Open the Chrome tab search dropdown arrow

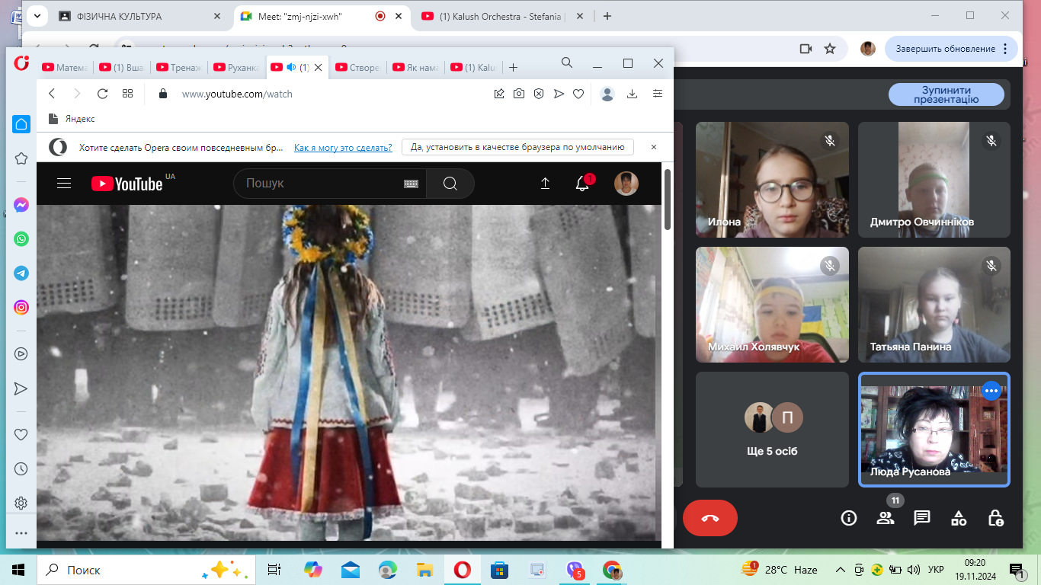(37, 15)
